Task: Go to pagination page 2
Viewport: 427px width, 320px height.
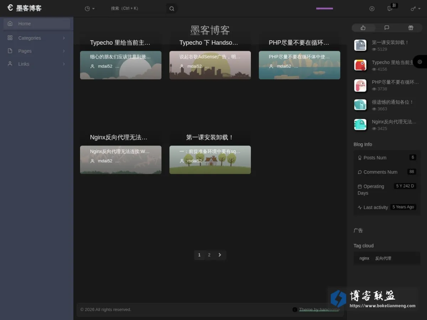Action: (209, 255)
